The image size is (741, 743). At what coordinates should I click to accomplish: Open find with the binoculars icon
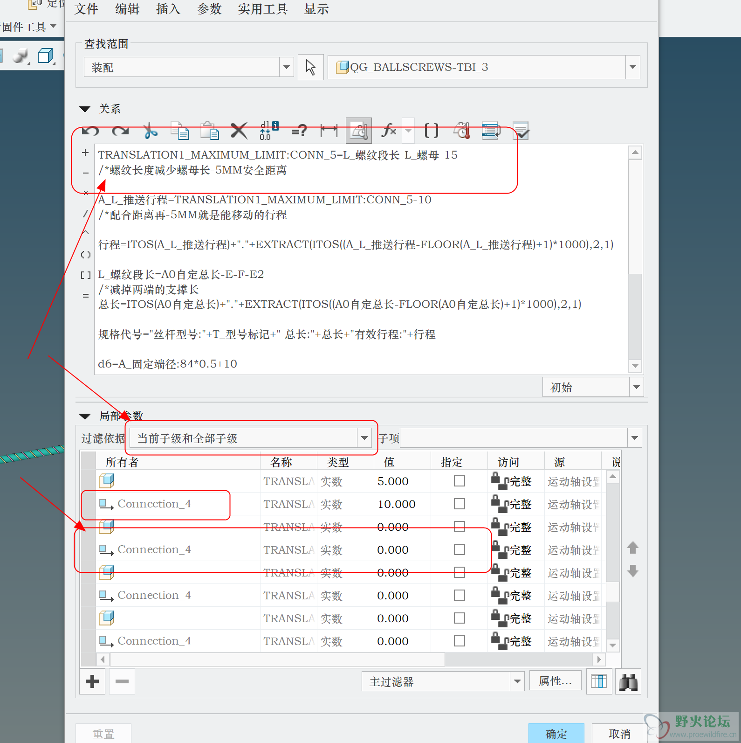(628, 681)
